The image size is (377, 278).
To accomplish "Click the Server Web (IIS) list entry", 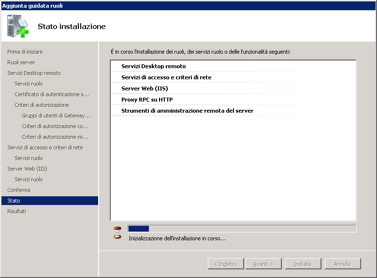I will tap(145, 88).
